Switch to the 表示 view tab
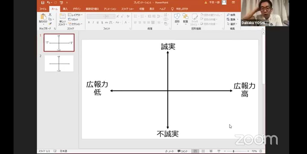This screenshot has width=307, height=154. (152, 9)
